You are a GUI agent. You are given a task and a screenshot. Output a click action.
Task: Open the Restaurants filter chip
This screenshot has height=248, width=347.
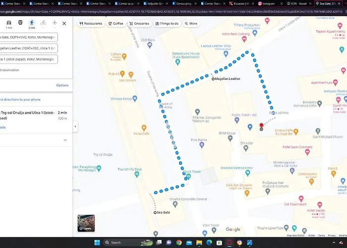(91, 23)
